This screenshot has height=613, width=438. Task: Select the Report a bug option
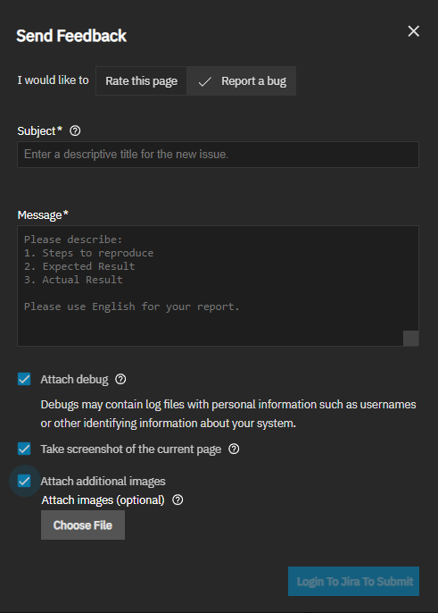(x=241, y=81)
